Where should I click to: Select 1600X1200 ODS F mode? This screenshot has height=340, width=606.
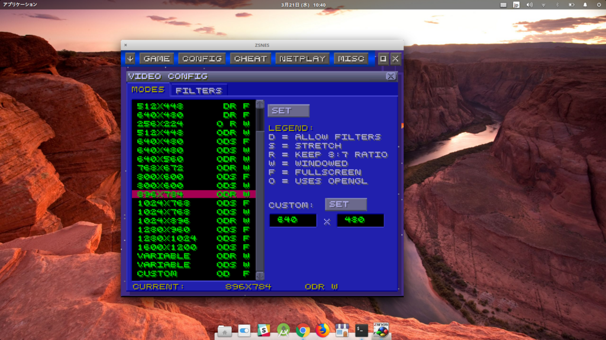click(194, 247)
